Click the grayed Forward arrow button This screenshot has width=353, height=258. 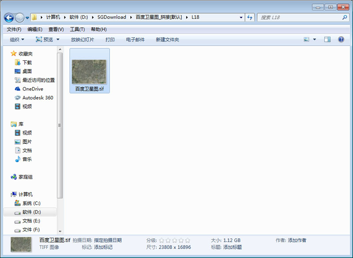point(19,18)
